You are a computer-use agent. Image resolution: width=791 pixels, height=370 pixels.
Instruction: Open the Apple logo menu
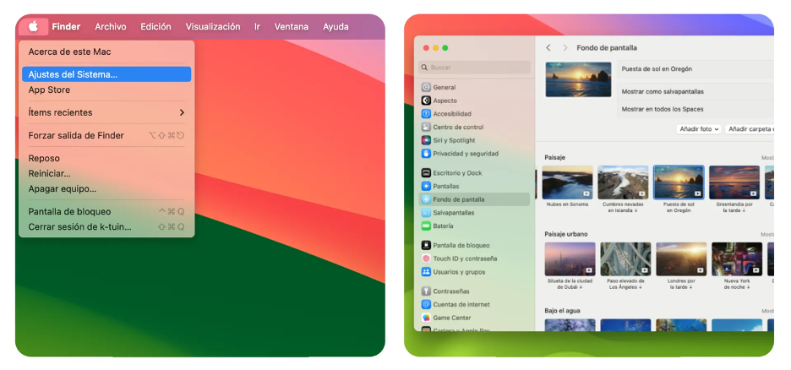[x=33, y=27]
